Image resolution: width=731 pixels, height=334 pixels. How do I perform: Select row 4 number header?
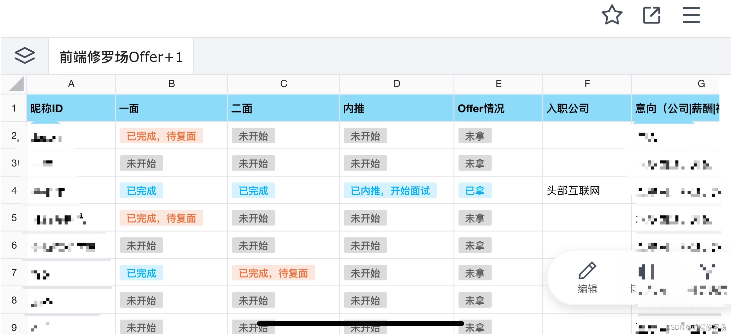point(14,190)
